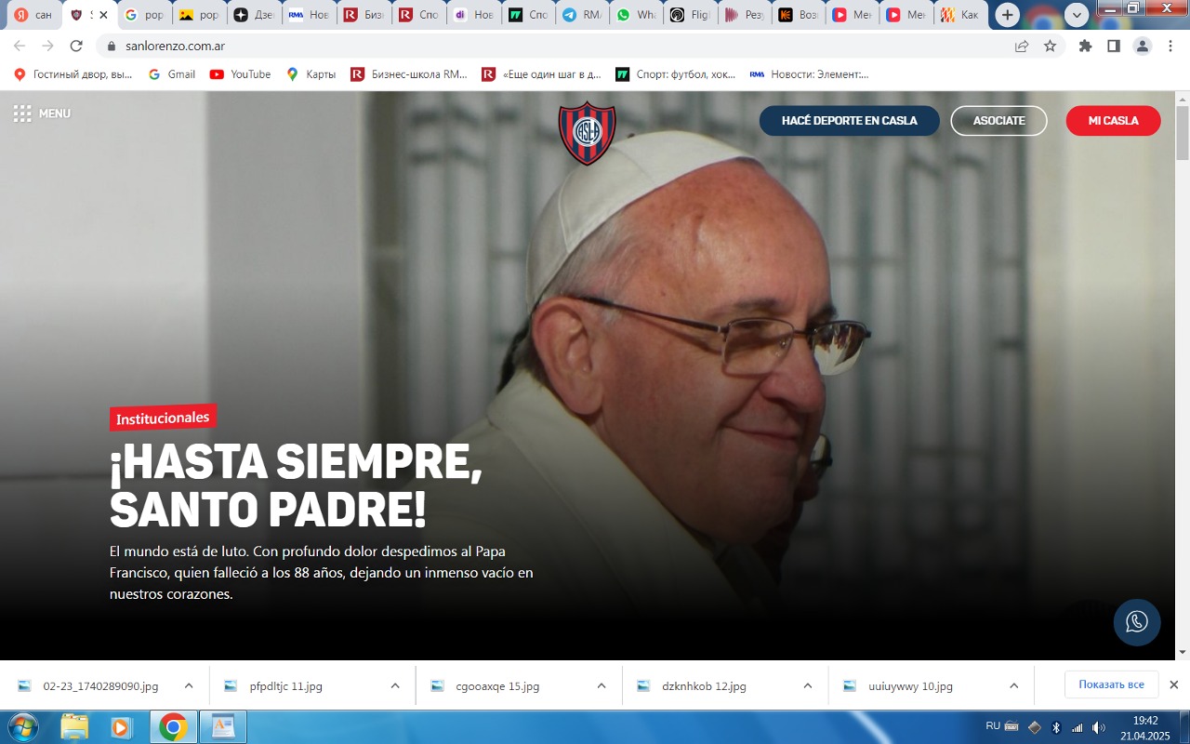Viewport: 1190px width, 744px height.
Task: Reload the page with the refresh icon
Action: [x=76, y=46]
